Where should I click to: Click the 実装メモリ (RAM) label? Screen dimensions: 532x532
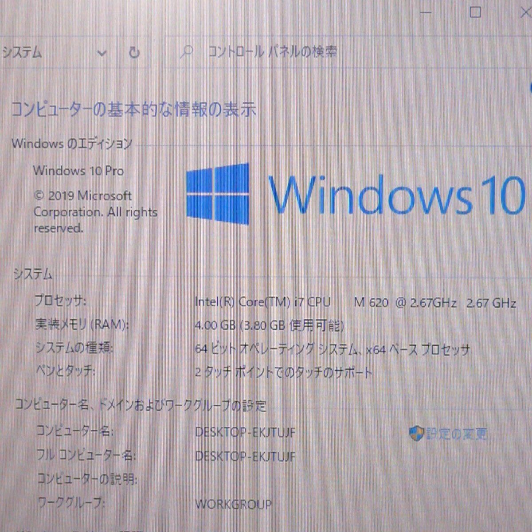coord(82,325)
